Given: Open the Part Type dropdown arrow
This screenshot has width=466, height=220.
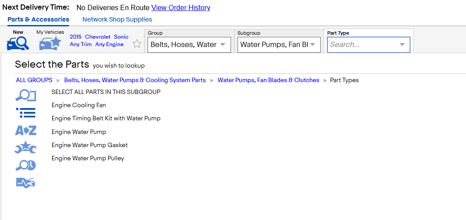Looking at the screenshot, I should [x=402, y=45].
